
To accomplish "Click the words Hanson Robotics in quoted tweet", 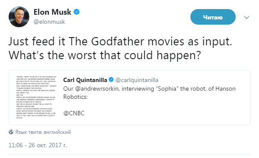I will pyautogui.click(x=149, y=93).
